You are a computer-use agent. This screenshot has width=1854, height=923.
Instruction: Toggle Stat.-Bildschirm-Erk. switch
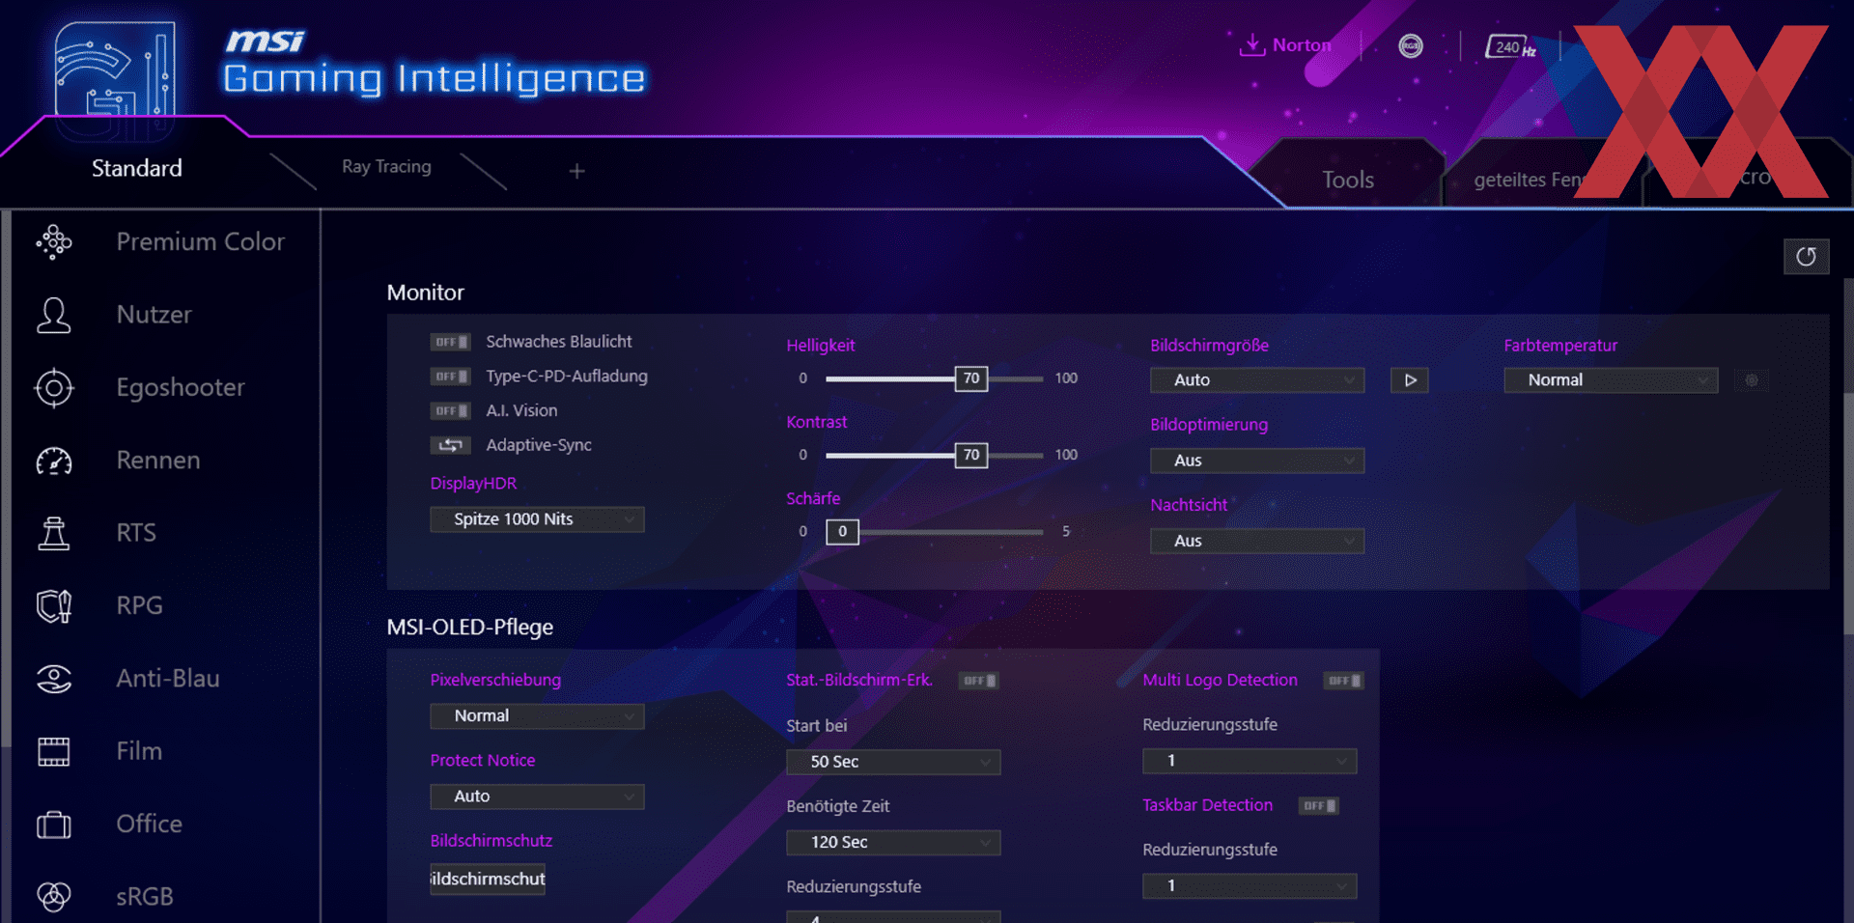(x=979, y=681)
